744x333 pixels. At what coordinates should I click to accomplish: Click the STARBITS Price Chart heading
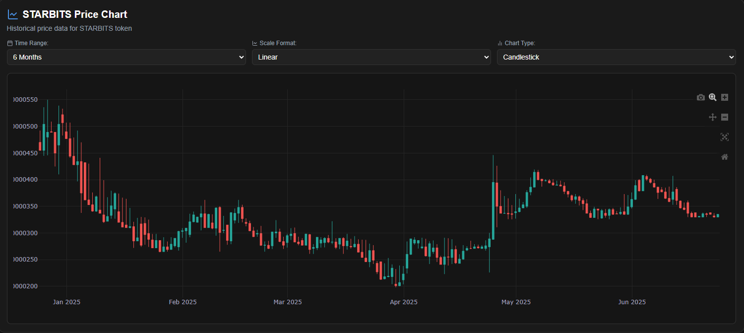[x=75, y=15]
